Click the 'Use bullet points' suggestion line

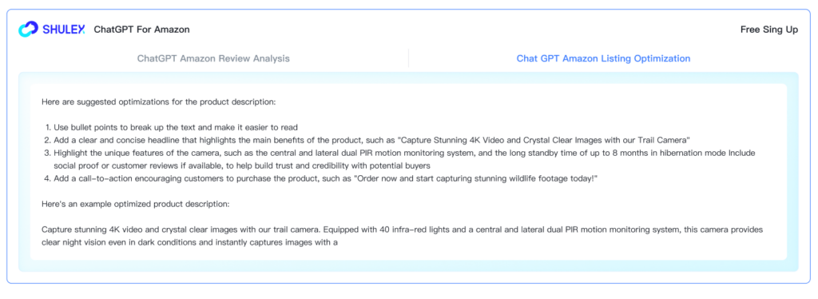pyautogui.click(x=175, y=127)
